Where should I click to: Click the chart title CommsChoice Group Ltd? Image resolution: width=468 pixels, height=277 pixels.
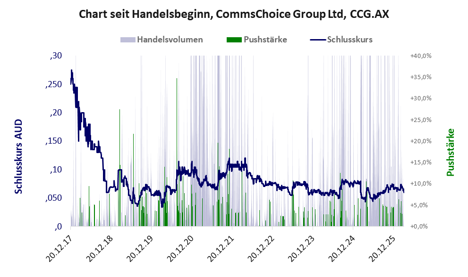[x=234, y=14]
